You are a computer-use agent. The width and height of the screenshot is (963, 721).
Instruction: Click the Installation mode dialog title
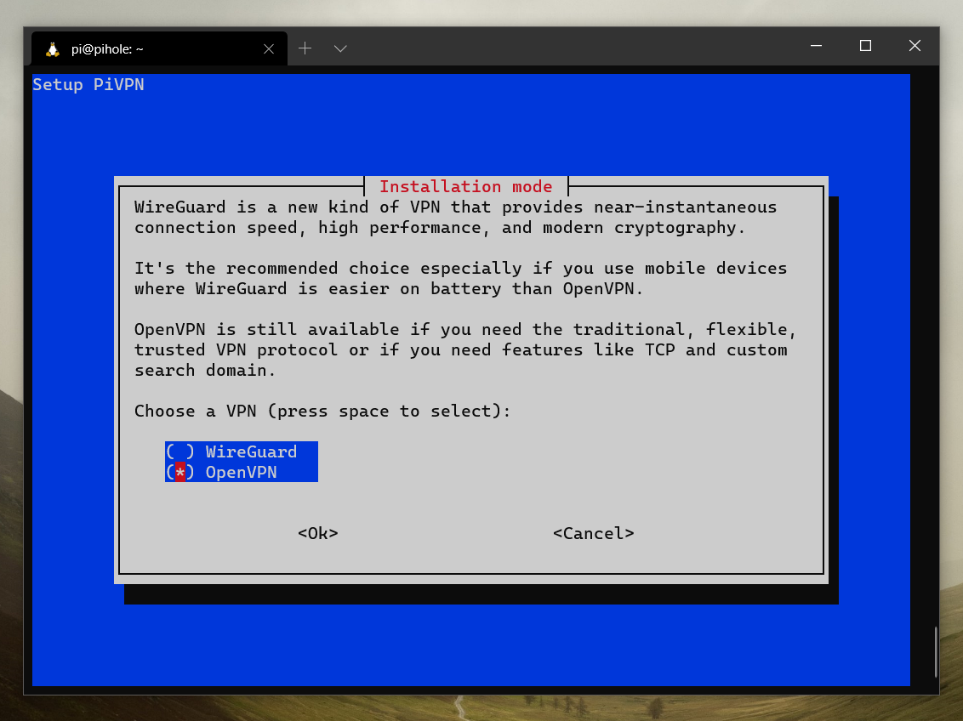coord(466,186)
